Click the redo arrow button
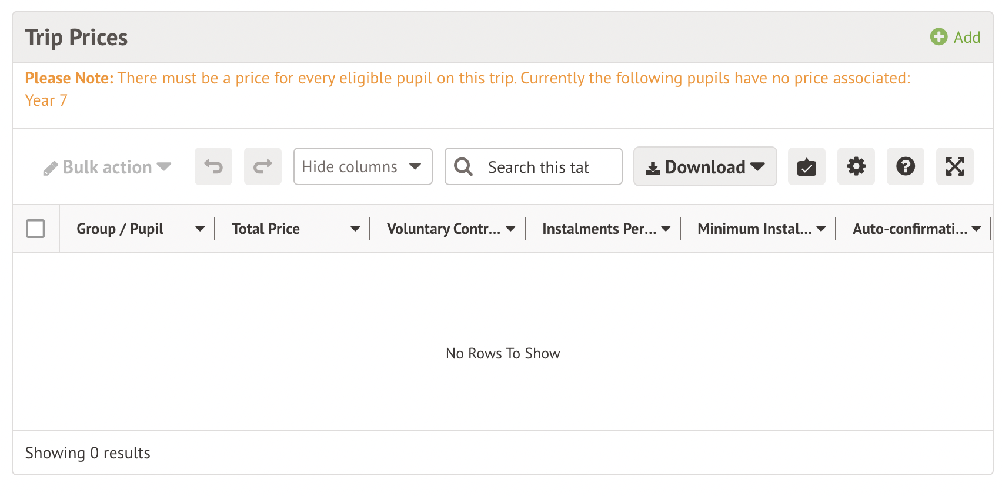This screenshot has height=496, width=1002. 263,167
